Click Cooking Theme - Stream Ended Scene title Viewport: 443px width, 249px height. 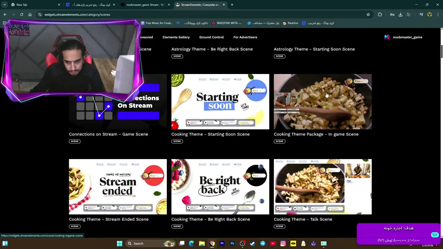click(x=109, y=219)
